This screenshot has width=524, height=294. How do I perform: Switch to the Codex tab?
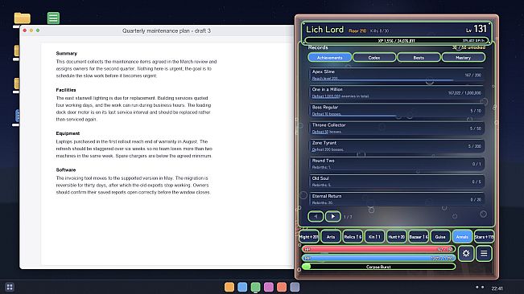point(374,57)
